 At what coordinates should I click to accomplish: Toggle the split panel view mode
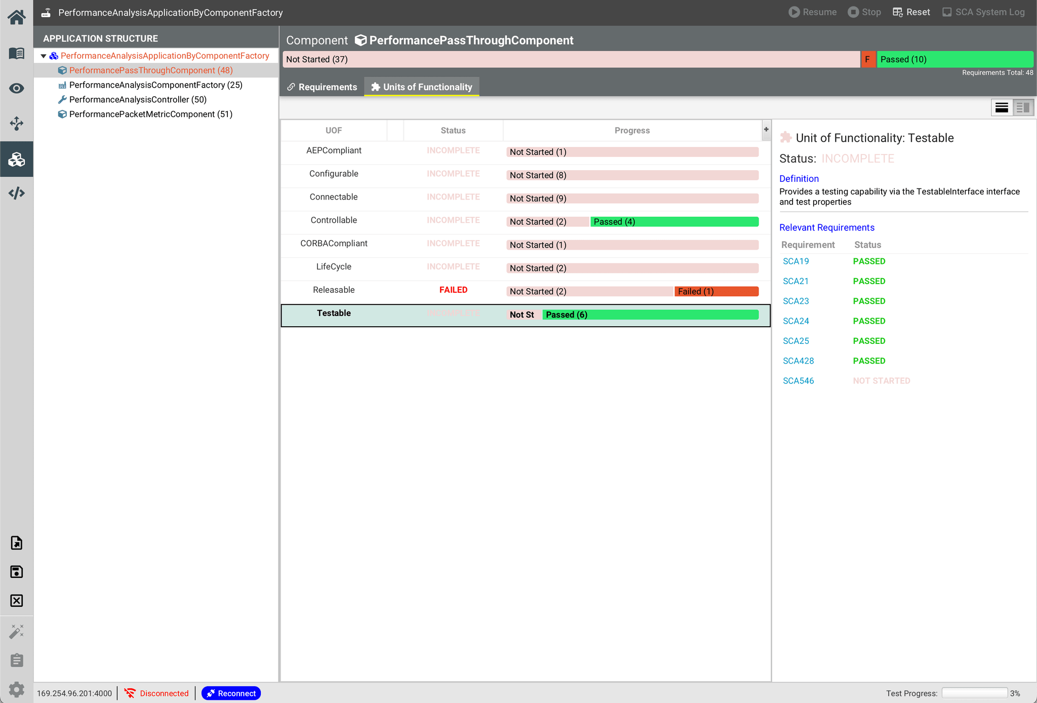click(x=1022, y=107)
